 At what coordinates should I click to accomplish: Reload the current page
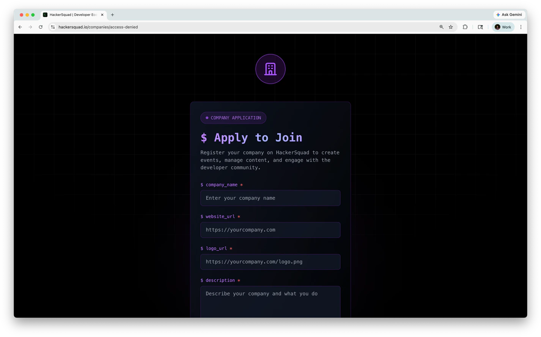(41, 27)
